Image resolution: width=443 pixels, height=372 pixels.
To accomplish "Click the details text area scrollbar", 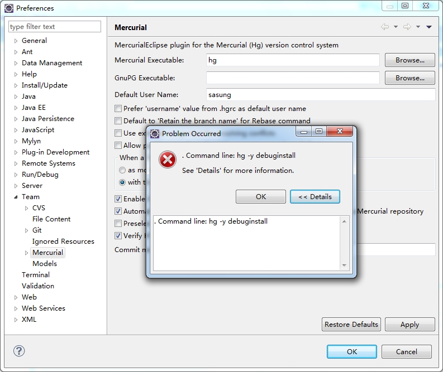I will [x=344, y=243].
